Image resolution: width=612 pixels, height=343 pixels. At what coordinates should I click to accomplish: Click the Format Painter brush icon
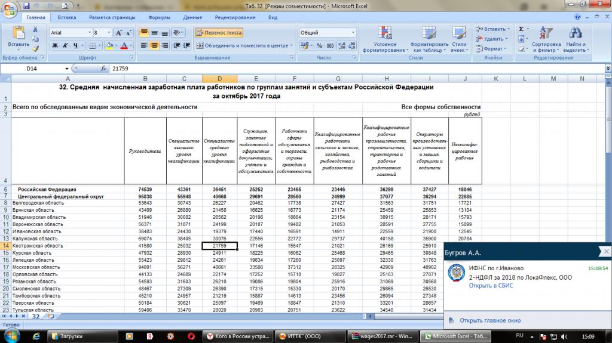(x=36, y=49)
